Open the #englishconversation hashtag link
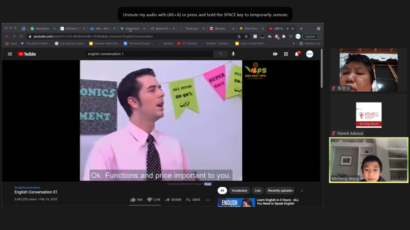Viewport: 410px width, 230px height. point(27,188)
